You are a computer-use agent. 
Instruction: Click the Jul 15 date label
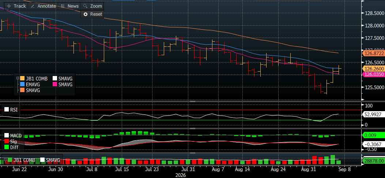[x=122, y=169]
